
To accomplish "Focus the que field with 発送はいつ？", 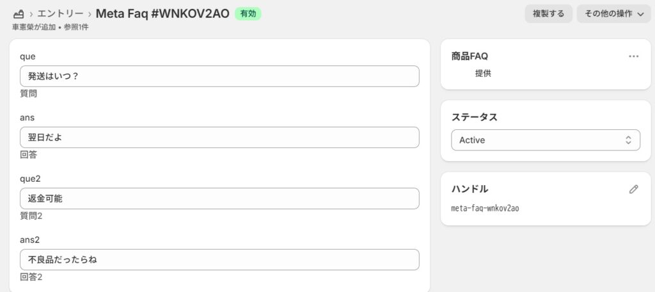I will [x=219, y=76].
